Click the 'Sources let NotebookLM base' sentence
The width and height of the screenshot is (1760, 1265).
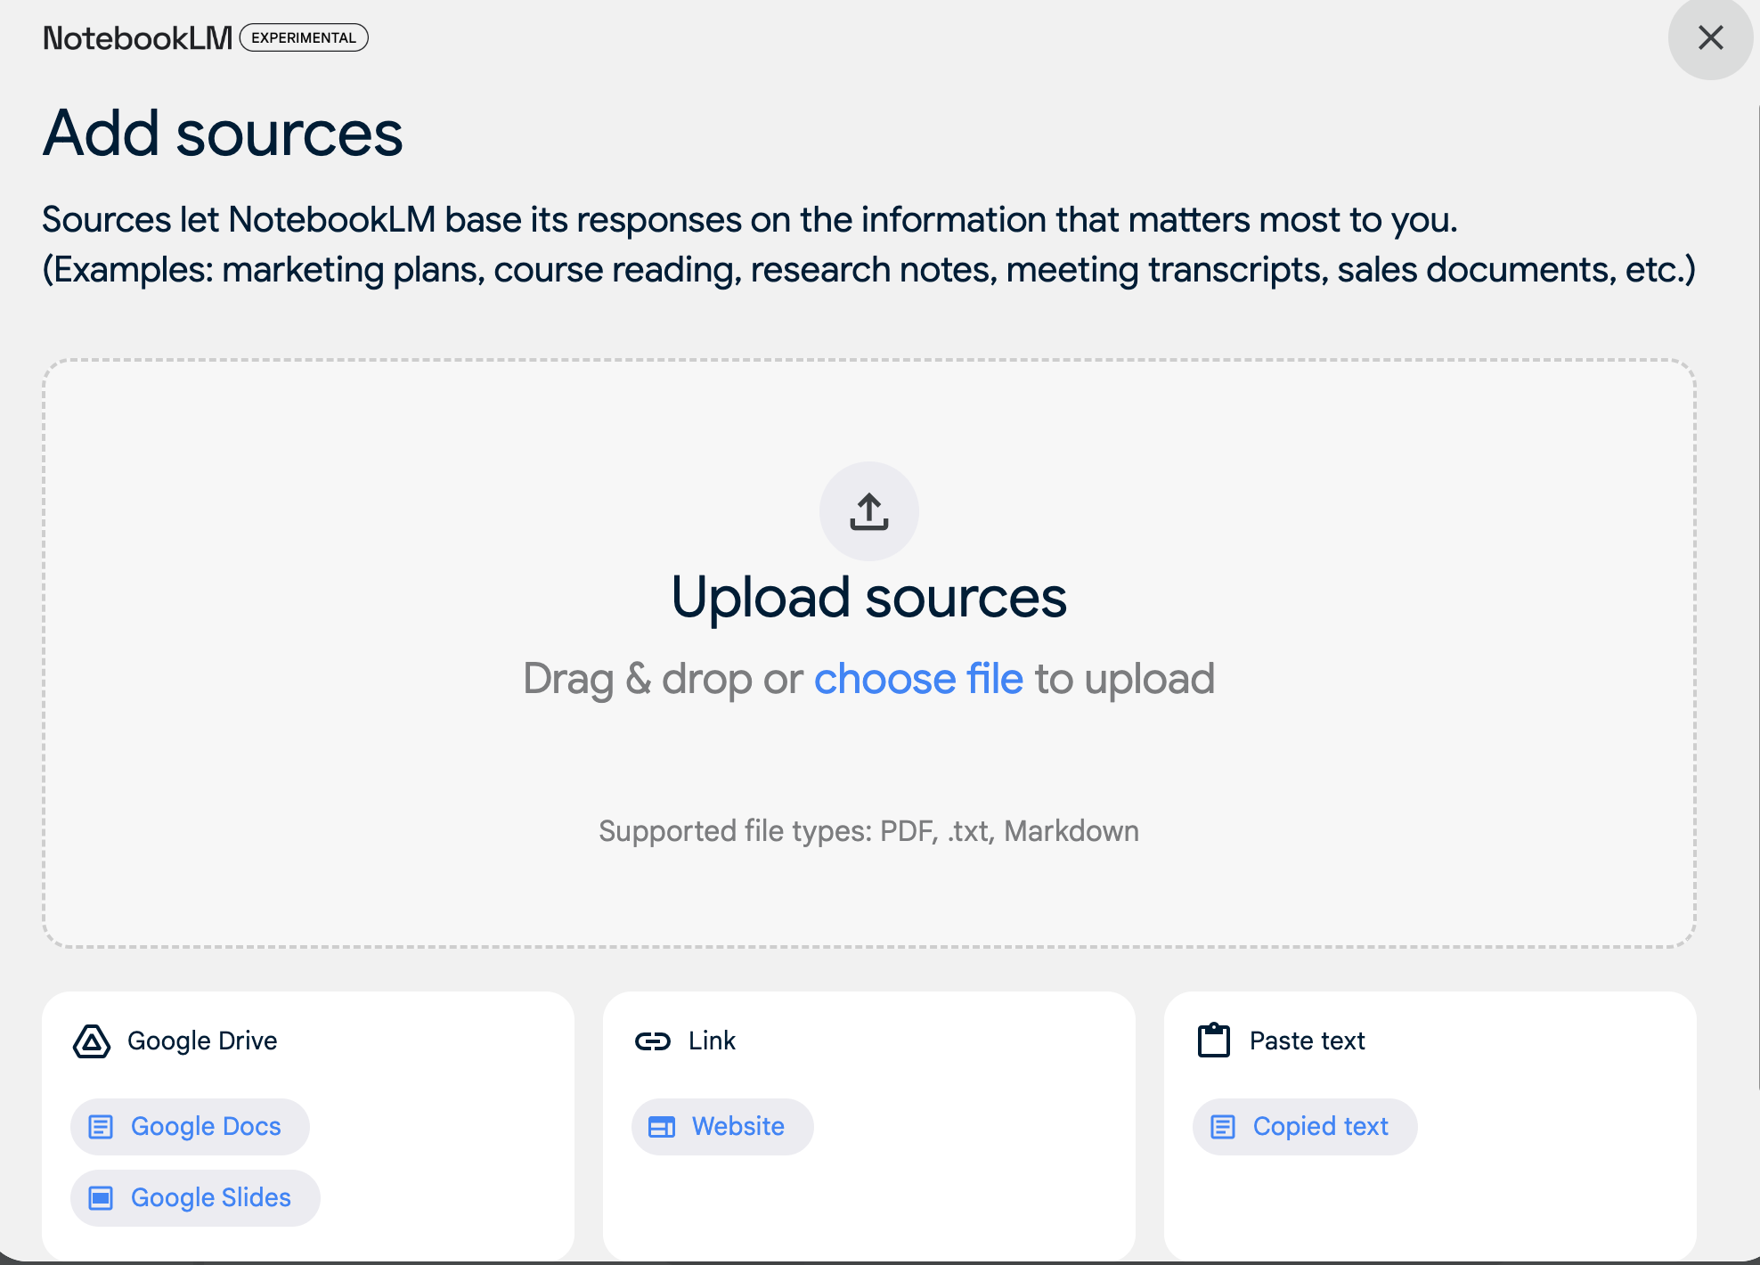[x=750, y=220]
